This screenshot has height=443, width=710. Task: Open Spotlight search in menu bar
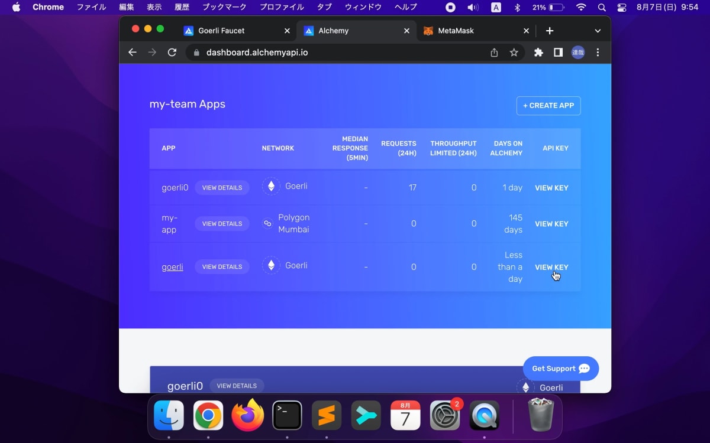tap(602, 7)
